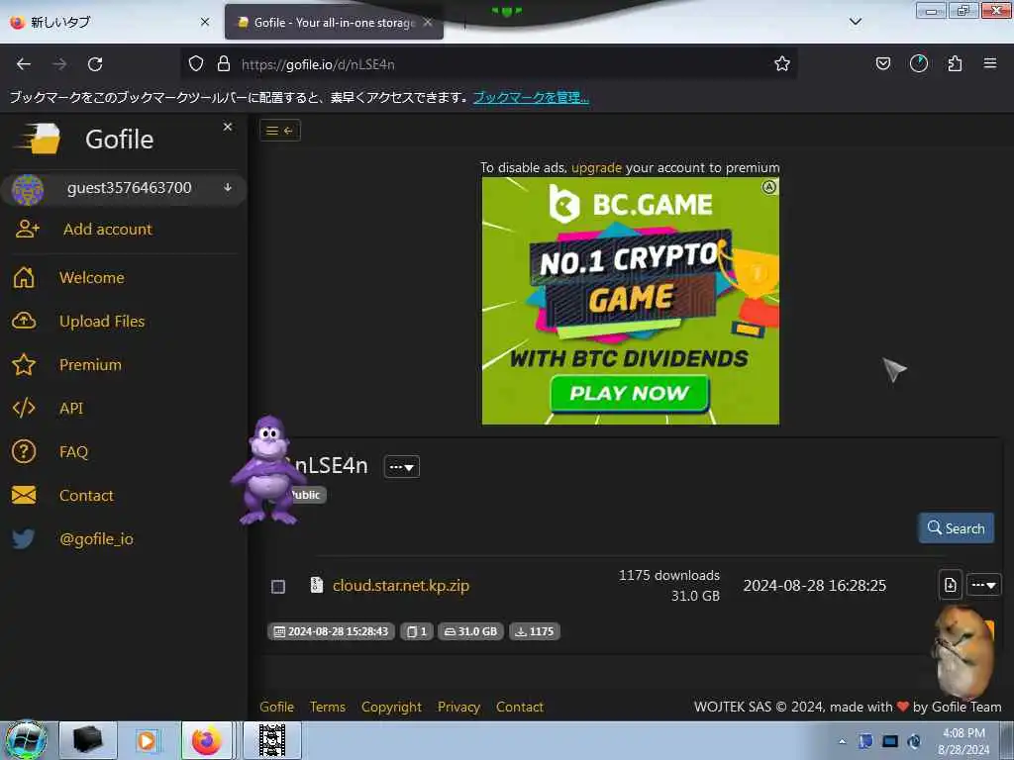Viewport: 1014px width, 760px height.
Task: Click the Upload Files cloud icon
Action: coord(24,321)
